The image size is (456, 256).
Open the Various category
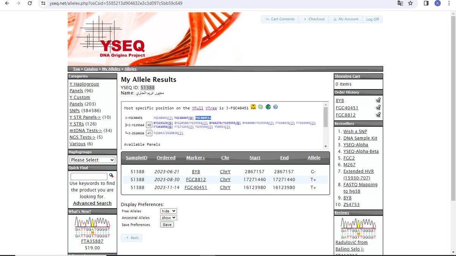[x=78, y=144]
